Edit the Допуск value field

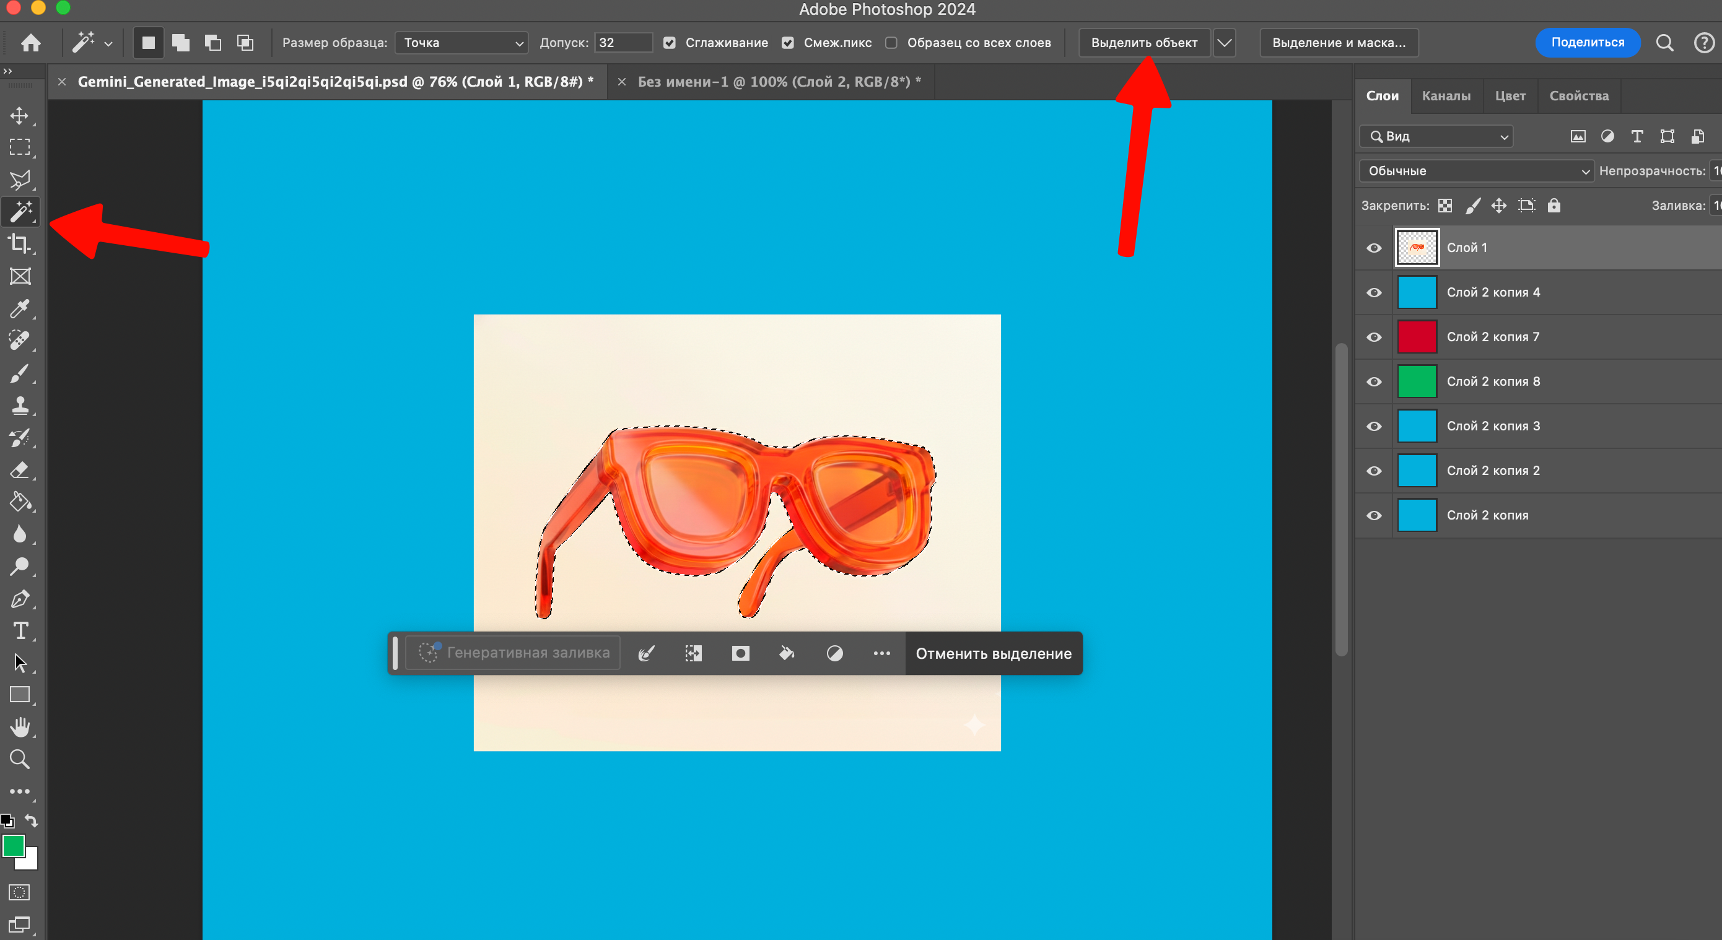point(622,42)
